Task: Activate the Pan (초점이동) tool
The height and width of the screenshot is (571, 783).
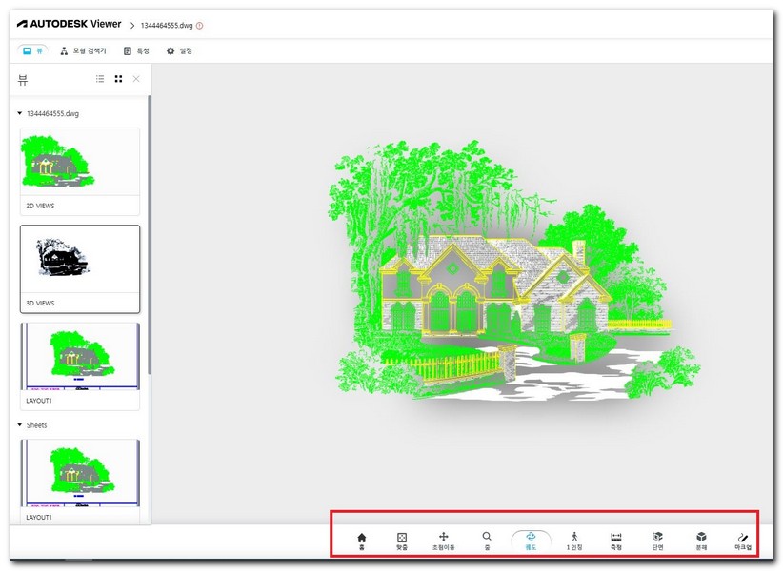Action: 443,541
